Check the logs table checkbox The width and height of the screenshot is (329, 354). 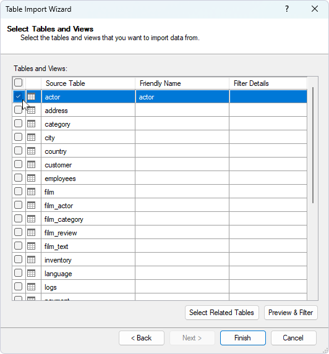[18, 287]
